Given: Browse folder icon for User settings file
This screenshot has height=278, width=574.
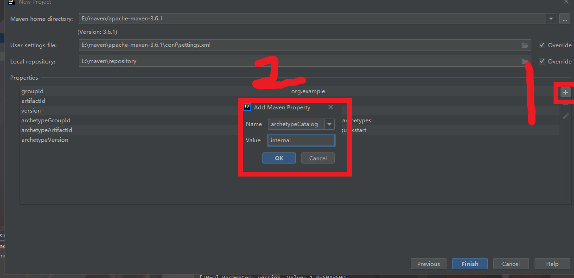Looking at the screenshot, I should click(525, 45).
